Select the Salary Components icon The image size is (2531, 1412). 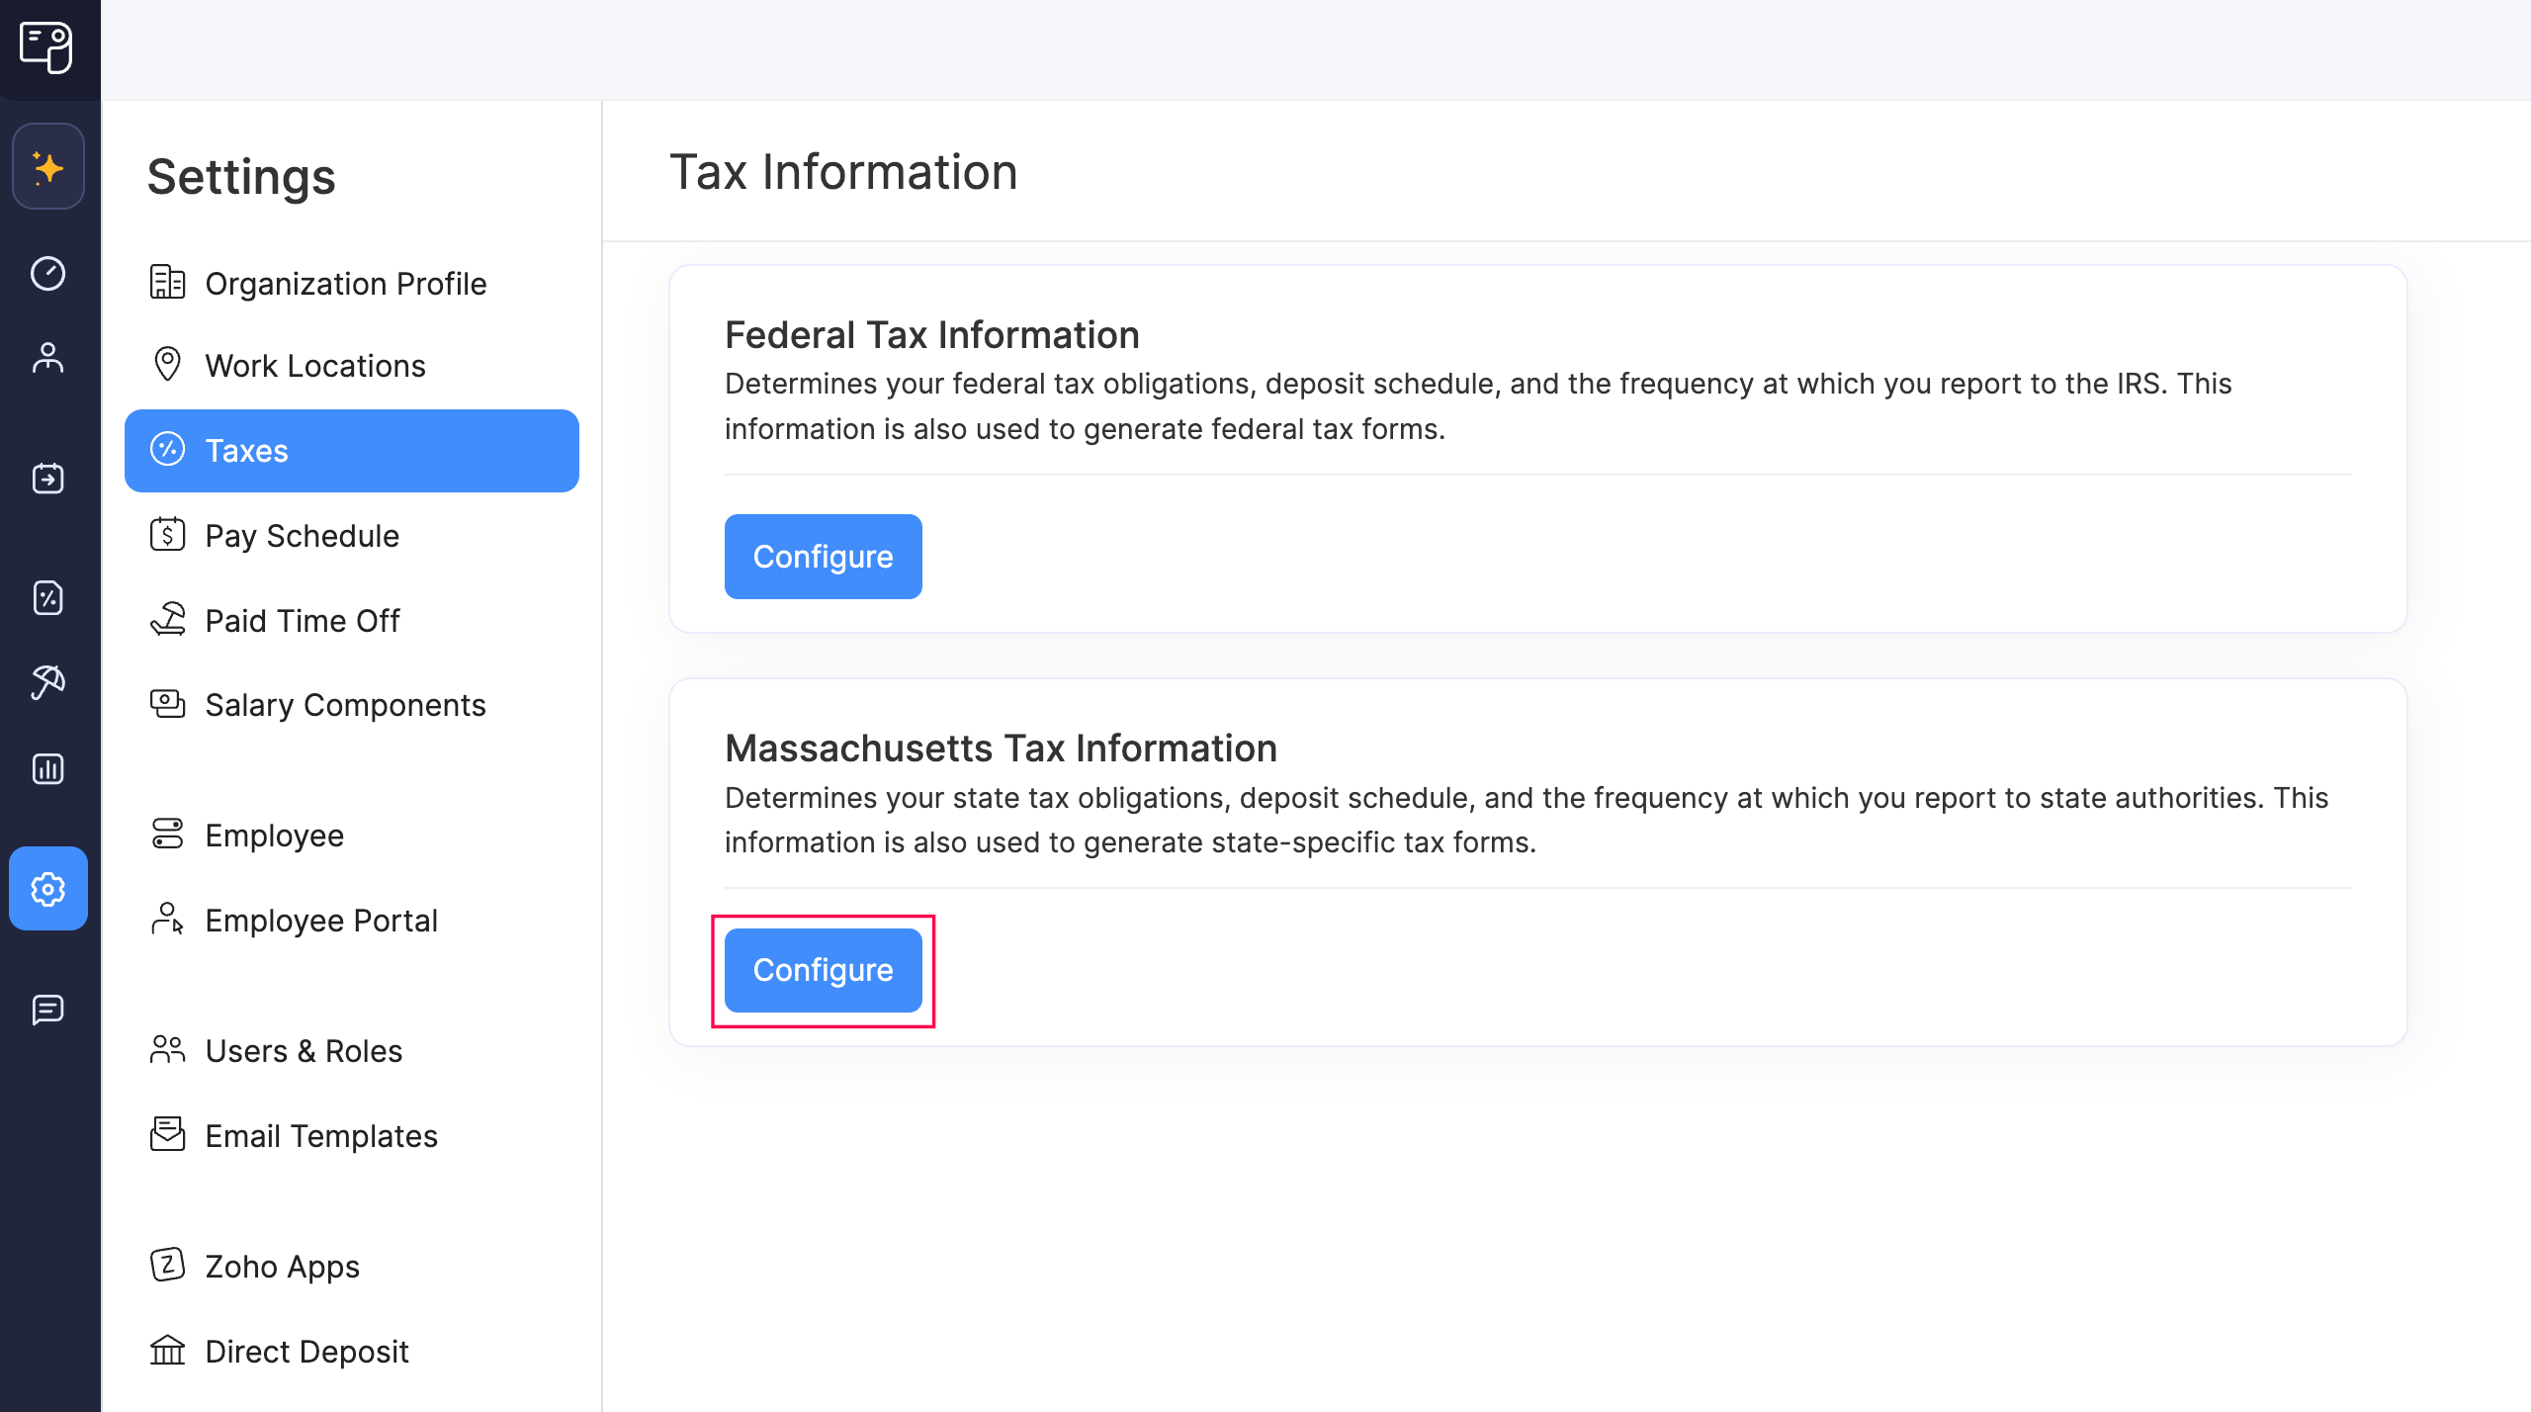(x=169, y=704)
